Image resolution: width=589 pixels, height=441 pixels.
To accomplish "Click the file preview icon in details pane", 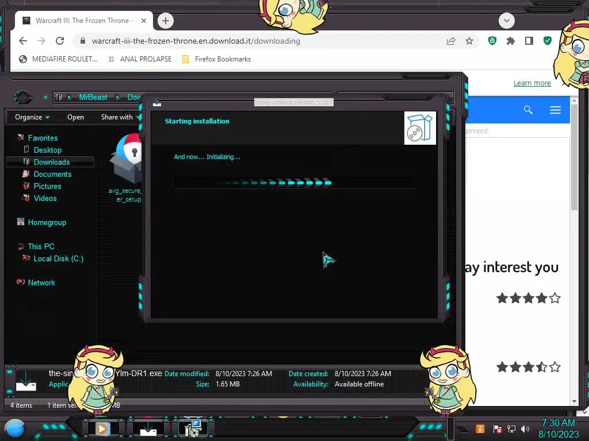I will (26, 381).
